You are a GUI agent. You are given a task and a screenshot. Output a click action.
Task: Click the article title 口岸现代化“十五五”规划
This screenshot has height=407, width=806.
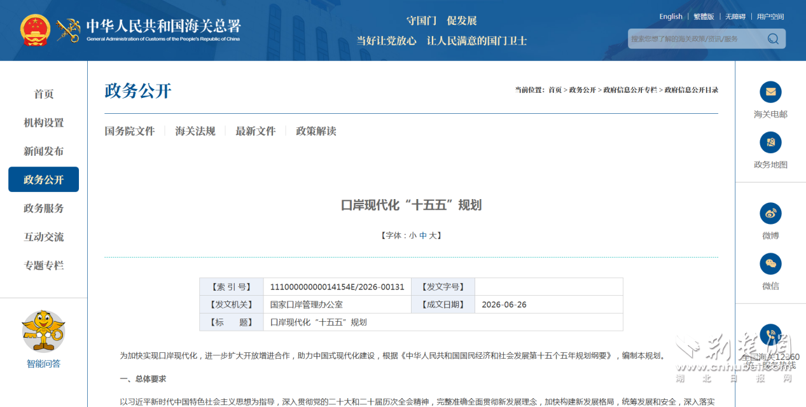tap(411, 205)
